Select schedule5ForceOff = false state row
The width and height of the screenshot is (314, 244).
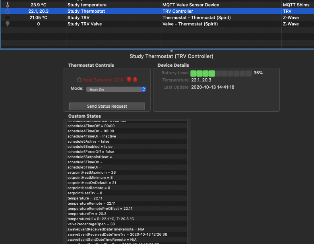(127, 152)
